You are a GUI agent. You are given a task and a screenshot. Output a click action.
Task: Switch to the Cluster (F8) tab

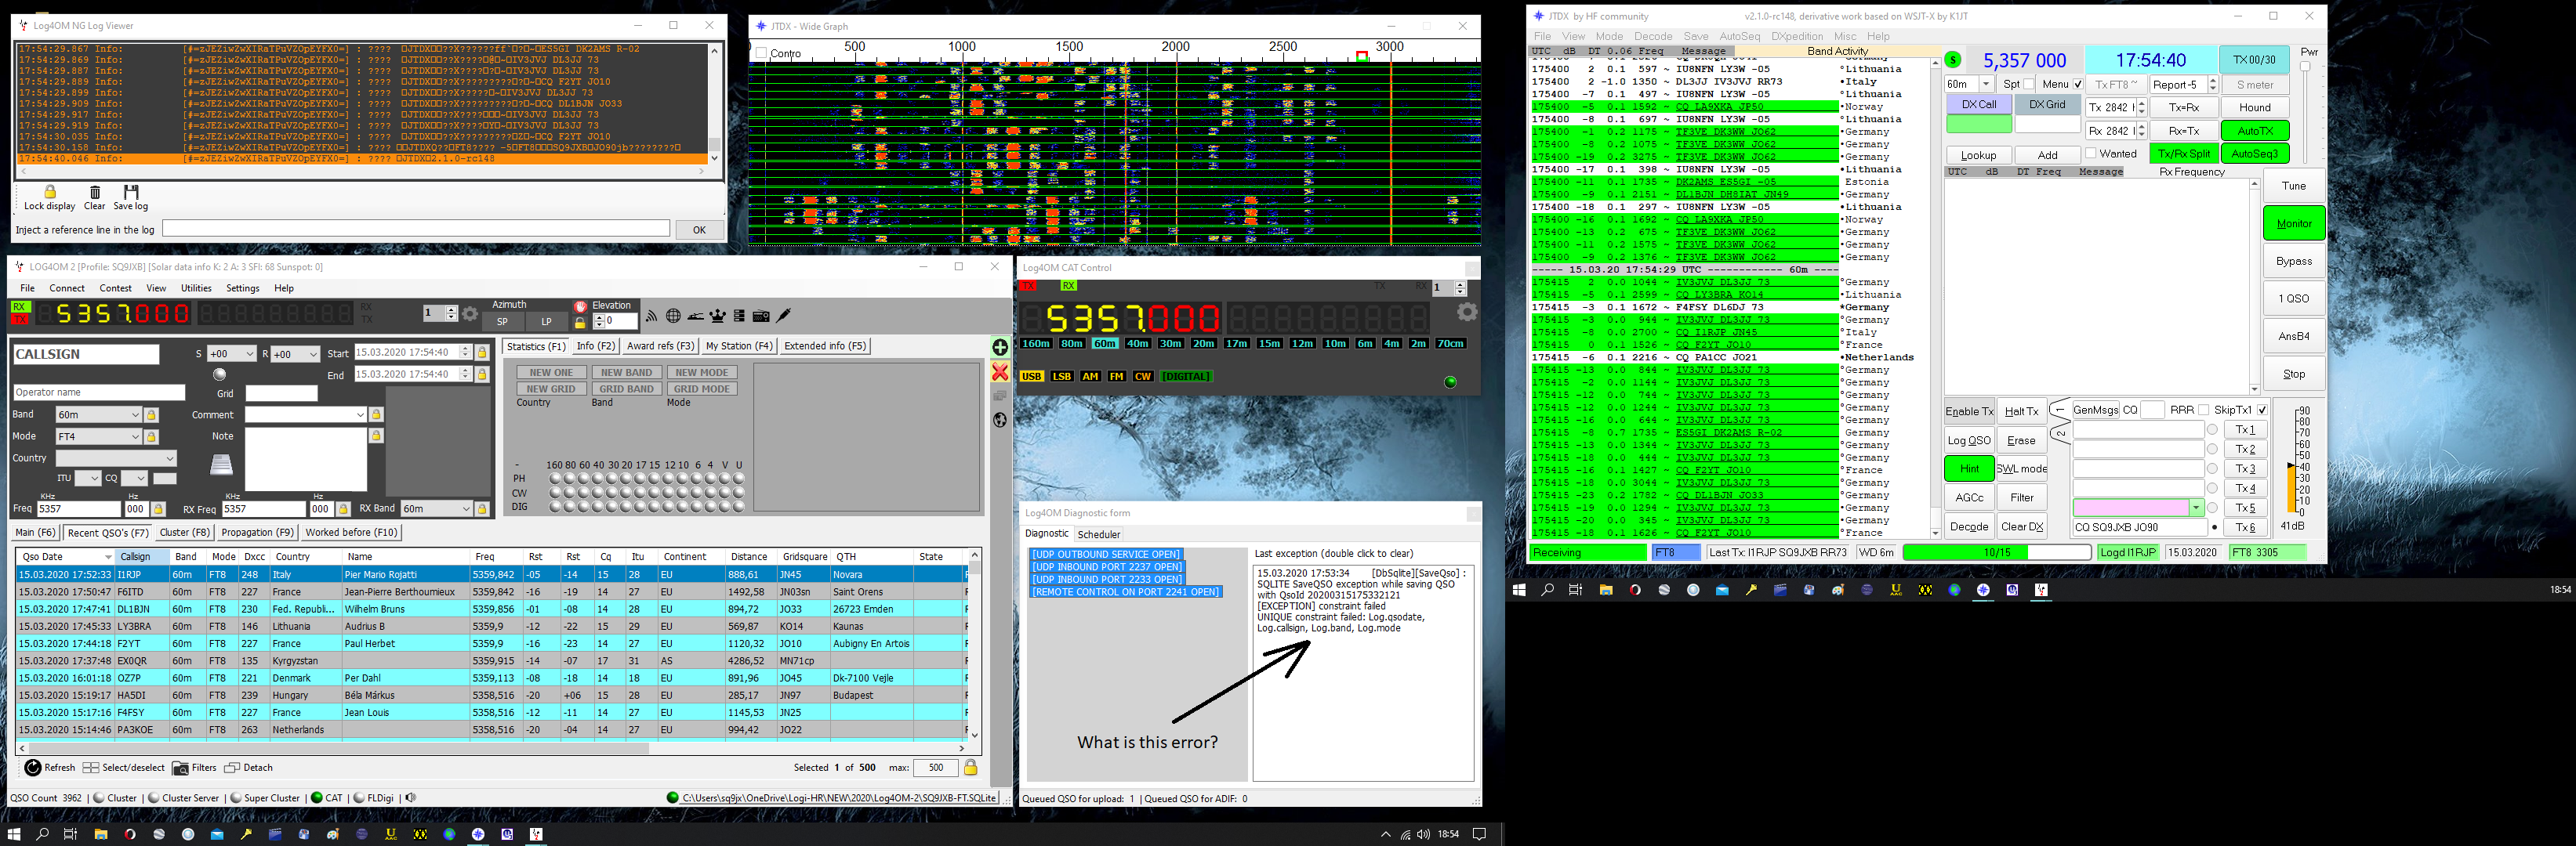point(185,533)
